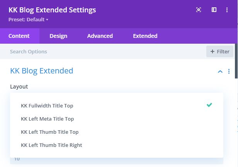
Task: Click the expand modal fullscreen icon
Action: (x=199, y=10)
